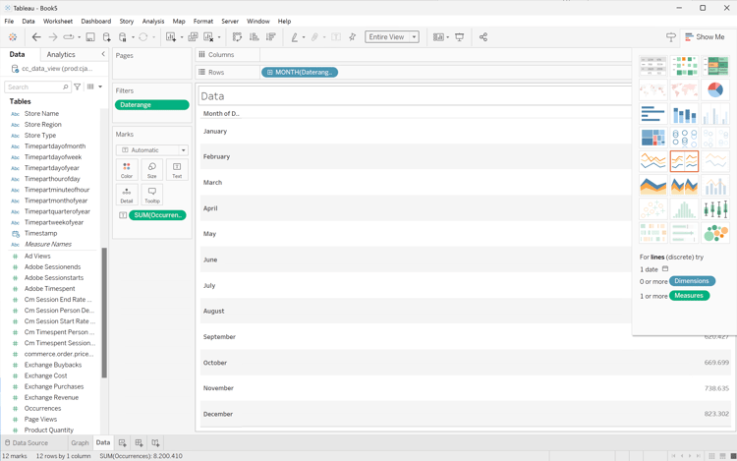Click the Tooltip card in Marks

151,195
